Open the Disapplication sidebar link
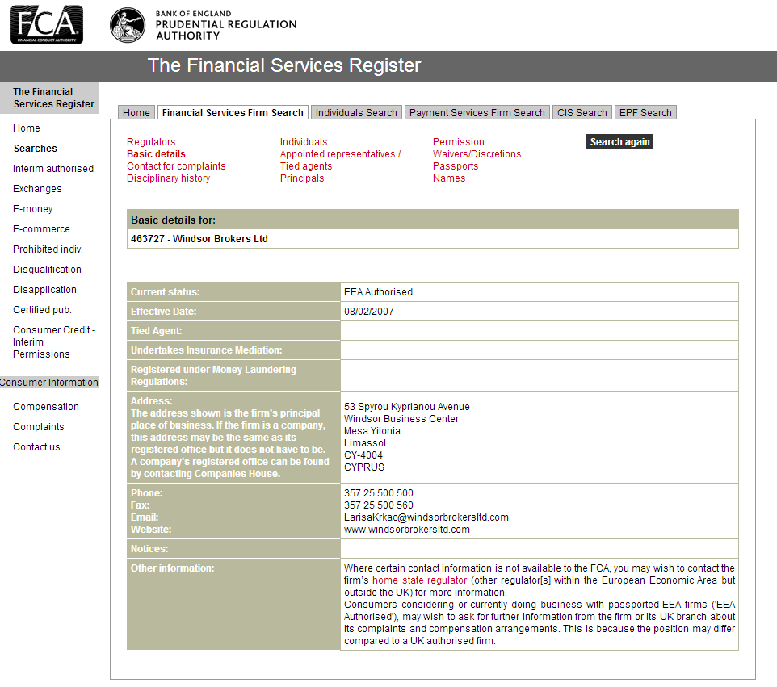This screenshot has height=687, width=777. coord(44,289)
